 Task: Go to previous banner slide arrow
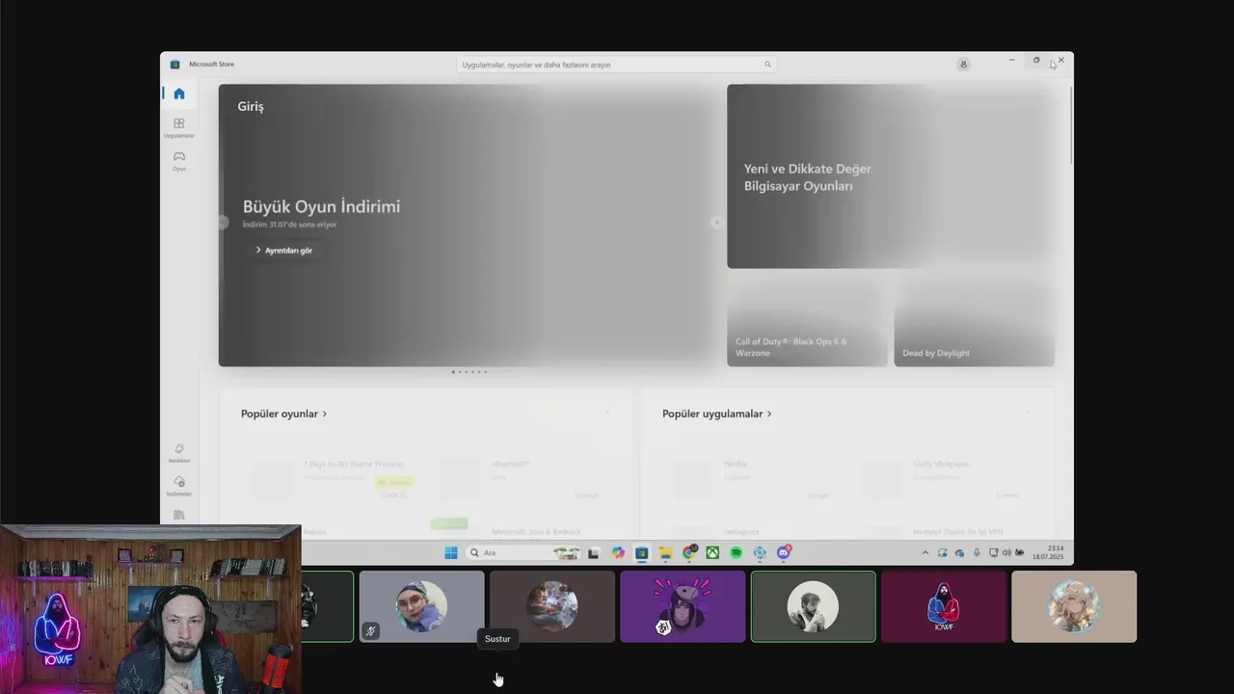point(223,223)
